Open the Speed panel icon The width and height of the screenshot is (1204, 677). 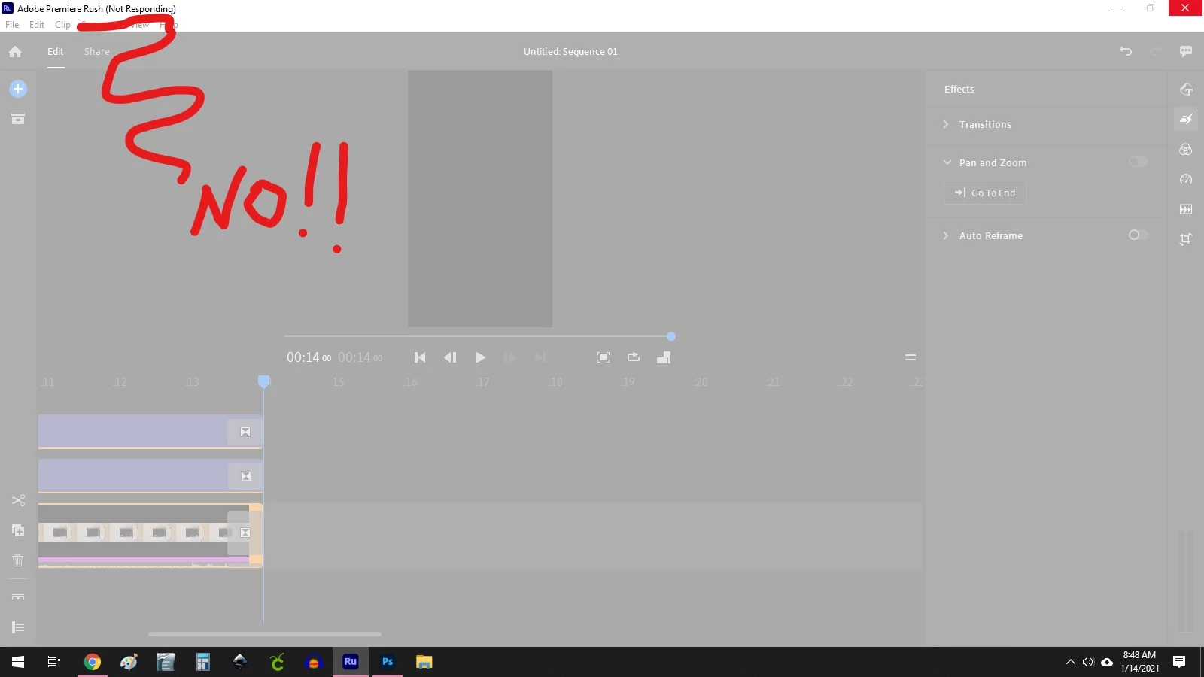[1186, 179]
